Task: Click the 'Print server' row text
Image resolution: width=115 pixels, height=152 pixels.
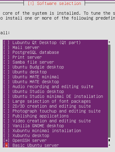Action: click(27, 57)
